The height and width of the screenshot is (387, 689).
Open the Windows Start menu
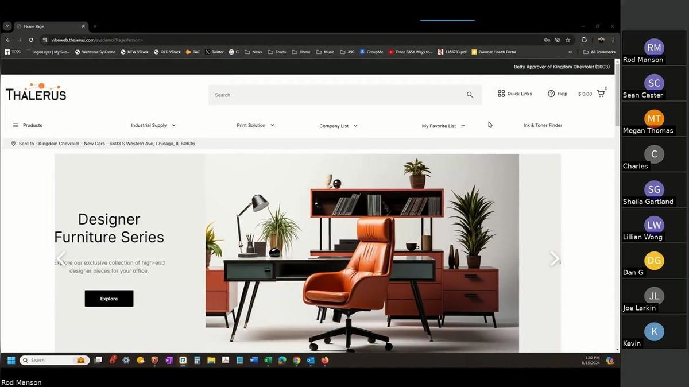11,360
